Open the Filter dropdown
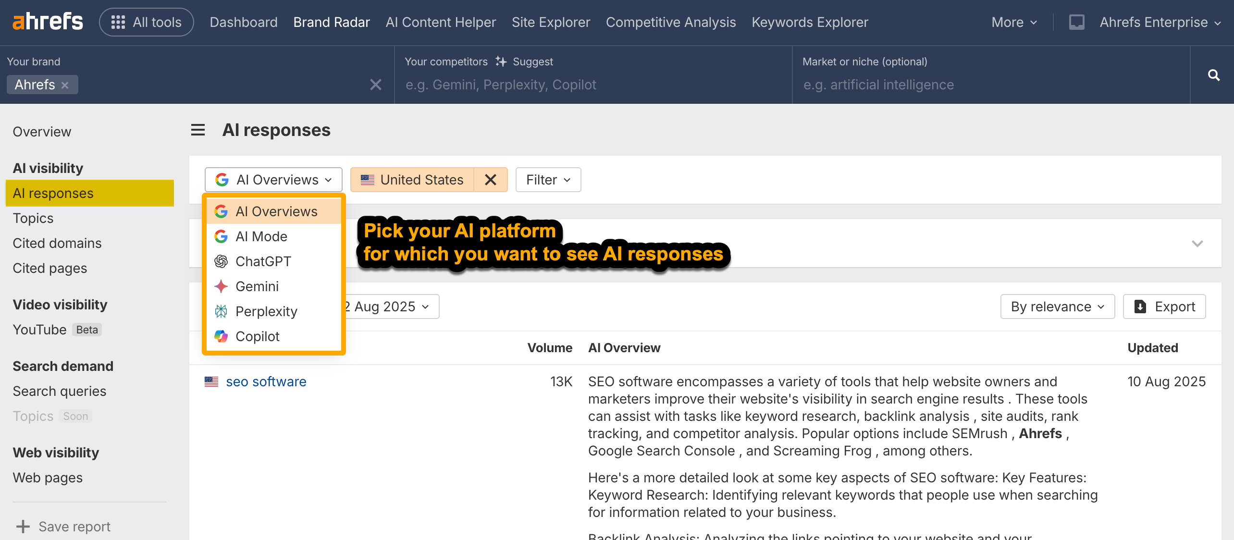 [548, 180]
